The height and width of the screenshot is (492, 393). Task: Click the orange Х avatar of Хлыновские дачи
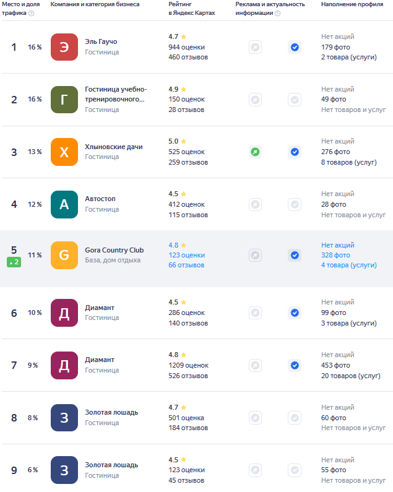click(64, 152)
